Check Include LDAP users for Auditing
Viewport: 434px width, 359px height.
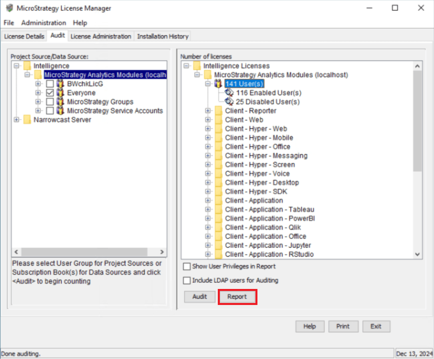[x=187, y=281]
